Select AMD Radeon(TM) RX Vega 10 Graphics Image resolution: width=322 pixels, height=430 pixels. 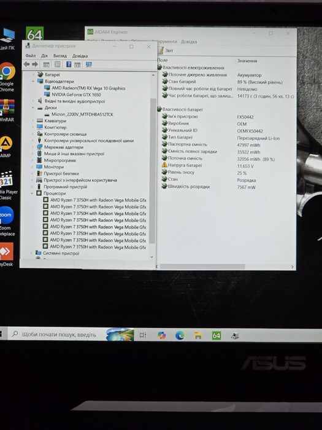coord(88,88)
